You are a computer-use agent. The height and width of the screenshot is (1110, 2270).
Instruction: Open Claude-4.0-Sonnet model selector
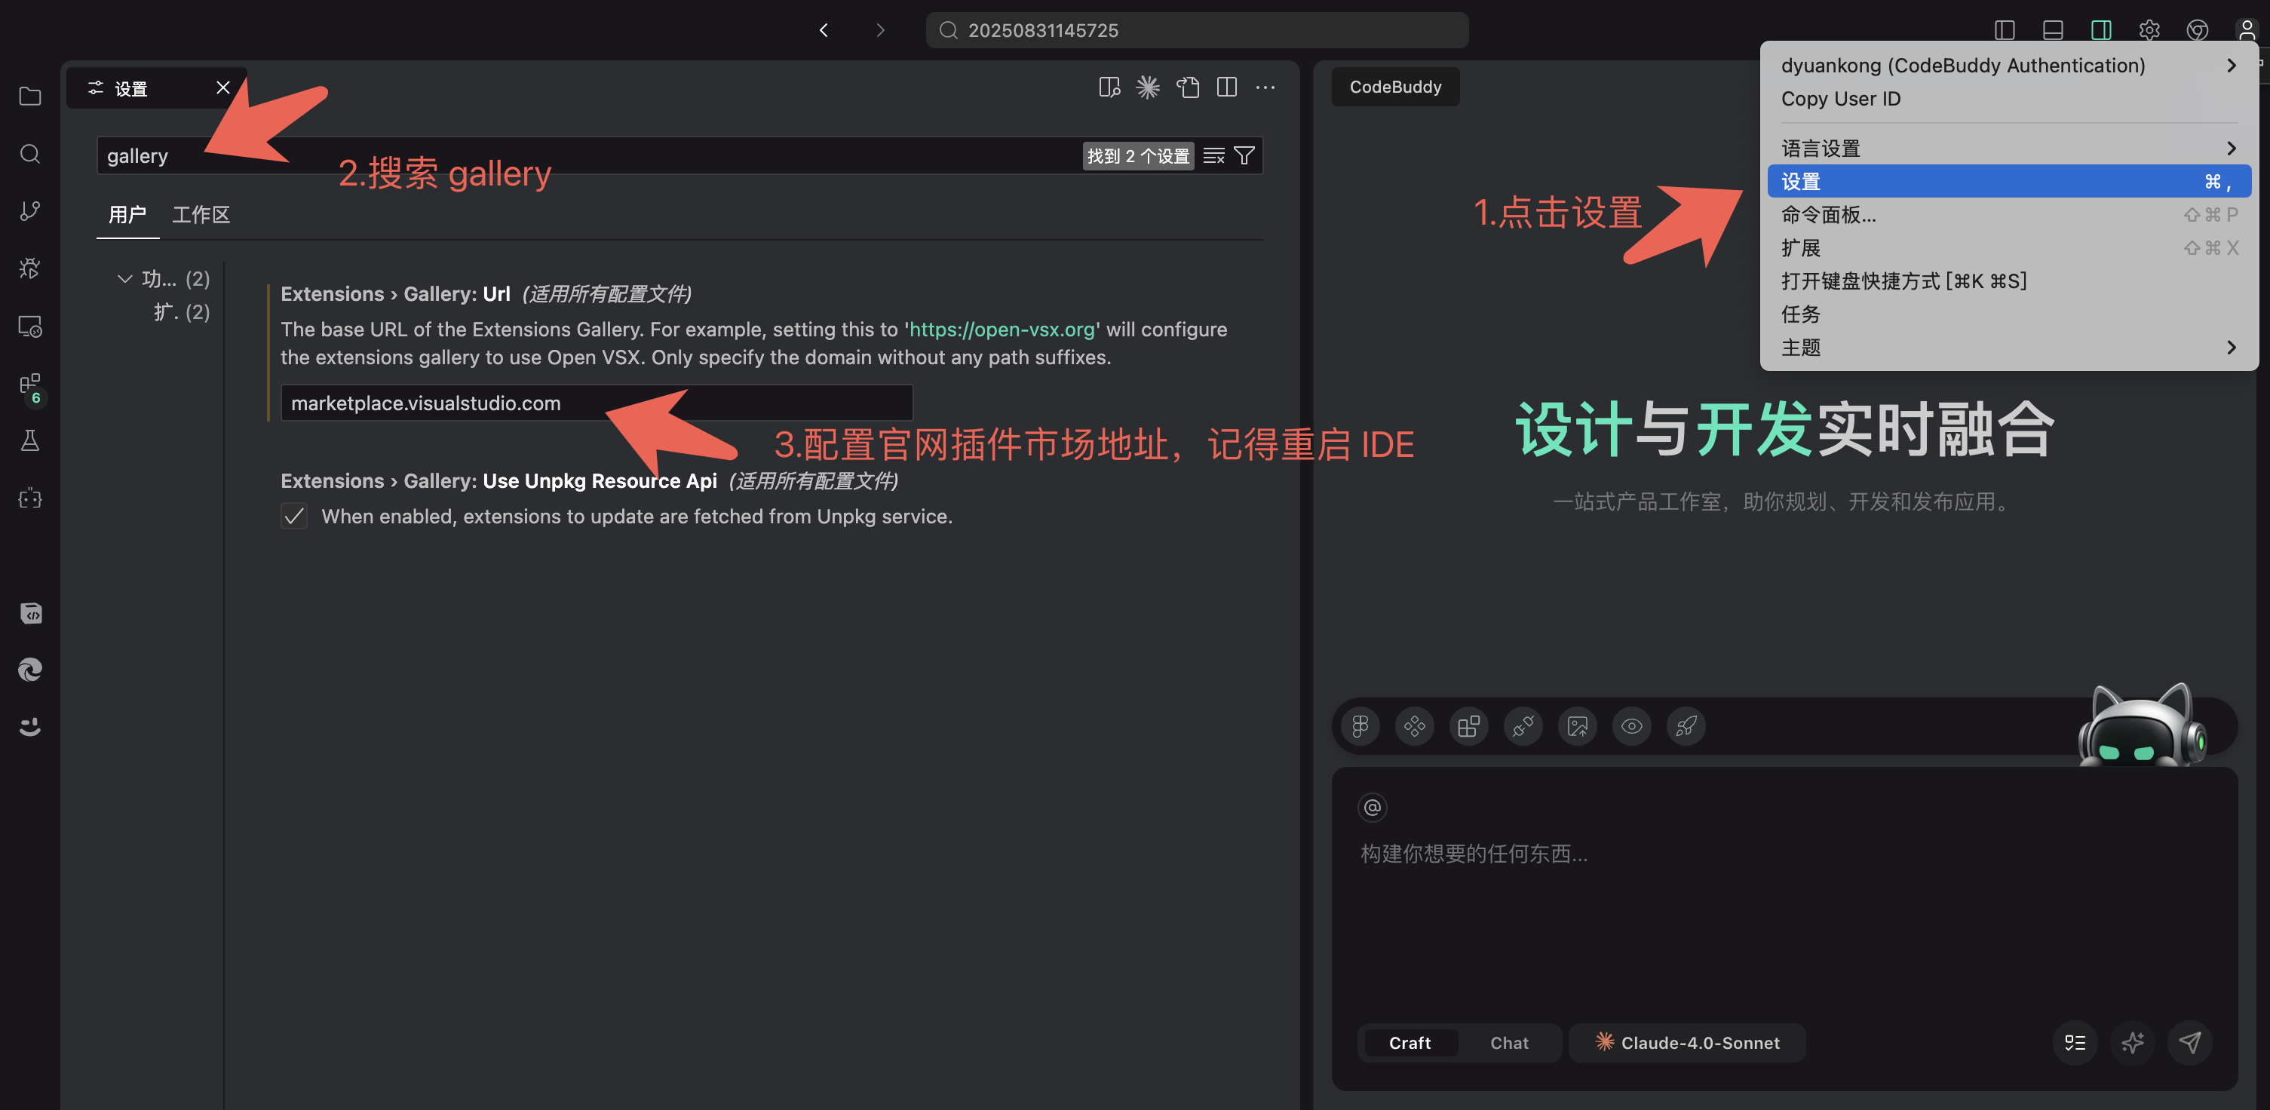1686,1042
